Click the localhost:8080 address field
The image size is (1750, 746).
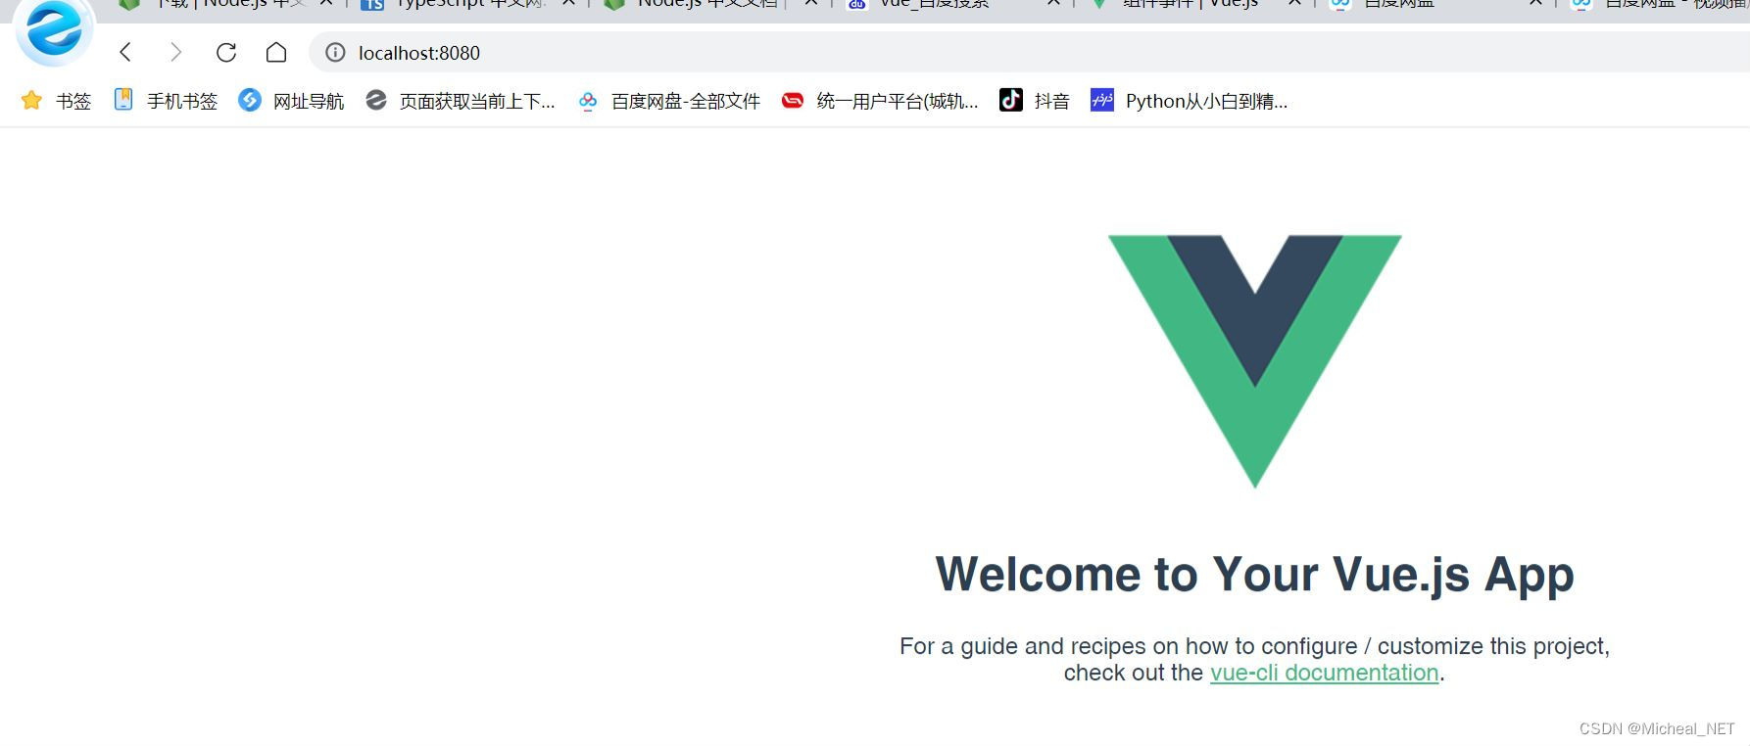(x=1029, y=53)
